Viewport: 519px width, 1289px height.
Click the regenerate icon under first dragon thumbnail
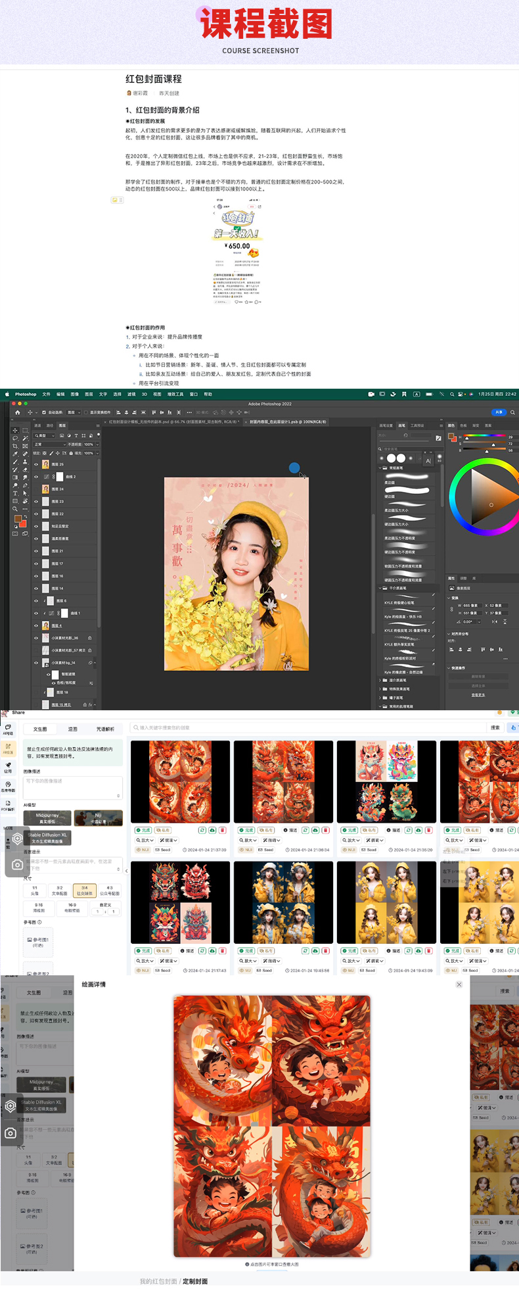(x=202, y=831)
